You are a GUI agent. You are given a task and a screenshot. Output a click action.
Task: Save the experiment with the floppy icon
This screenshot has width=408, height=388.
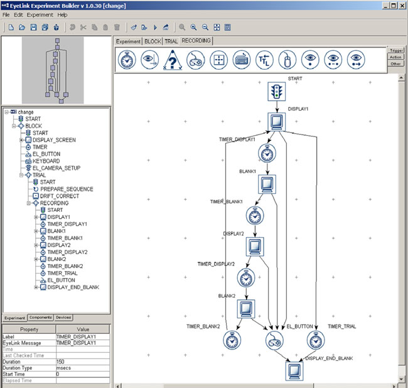(33, 27)
